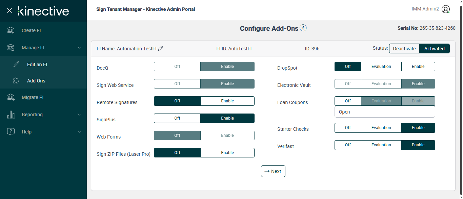Open the Configure Add-Ons info icon

click(303, 28)
